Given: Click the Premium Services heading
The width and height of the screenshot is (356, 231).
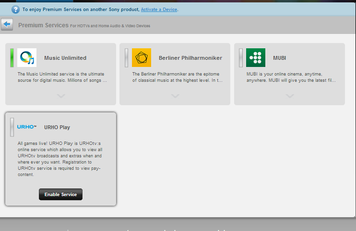Looking at the screenshot, I should coord(43,25).
